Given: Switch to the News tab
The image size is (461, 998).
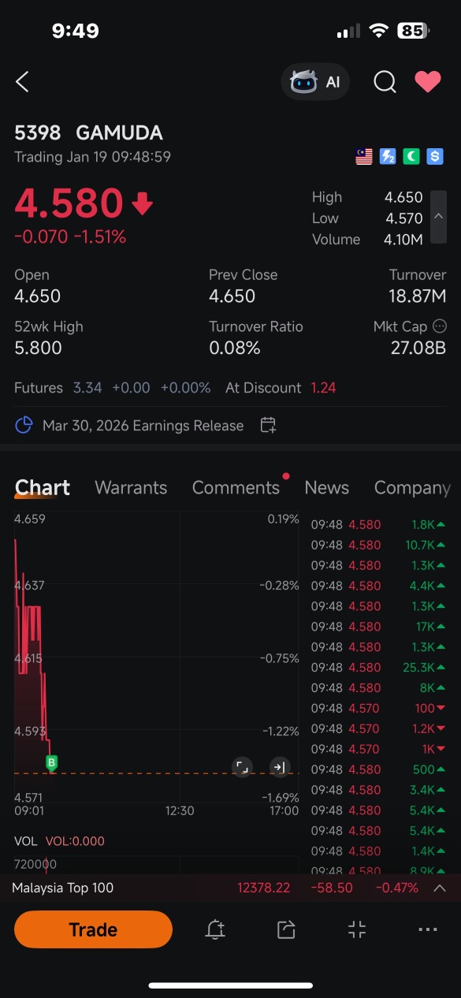Looking at the screenshot, I should [326, 488].
